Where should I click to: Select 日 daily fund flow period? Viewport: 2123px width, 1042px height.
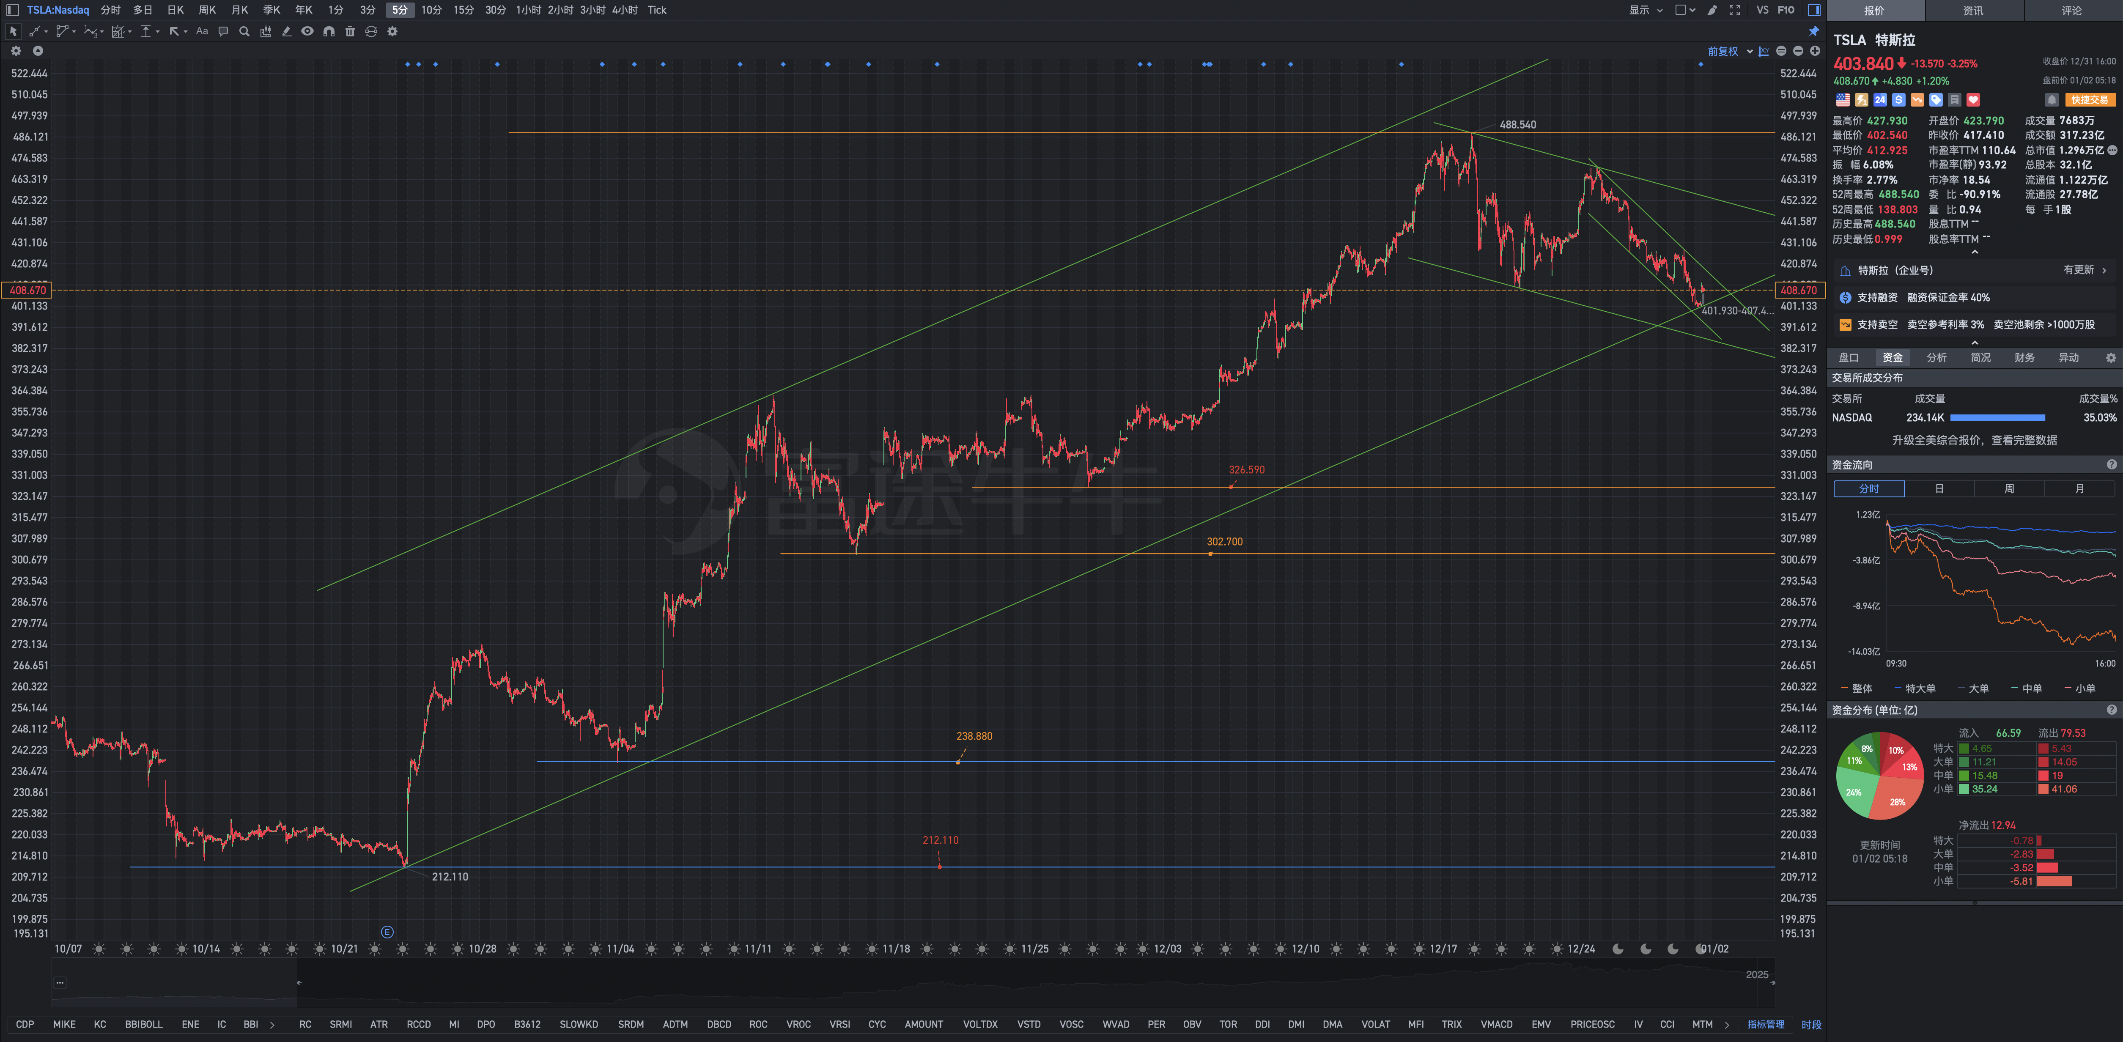tap(1939, 489)
